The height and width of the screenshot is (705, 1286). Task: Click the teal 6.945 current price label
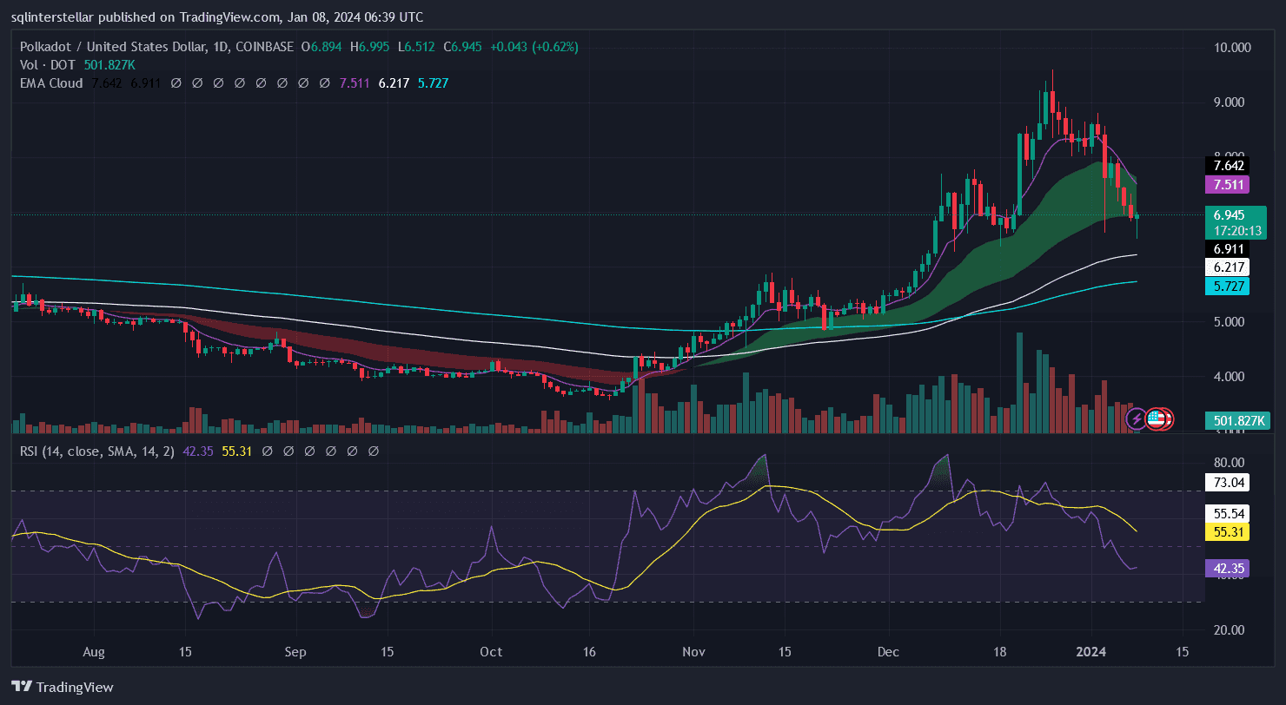coord(1226,214)
